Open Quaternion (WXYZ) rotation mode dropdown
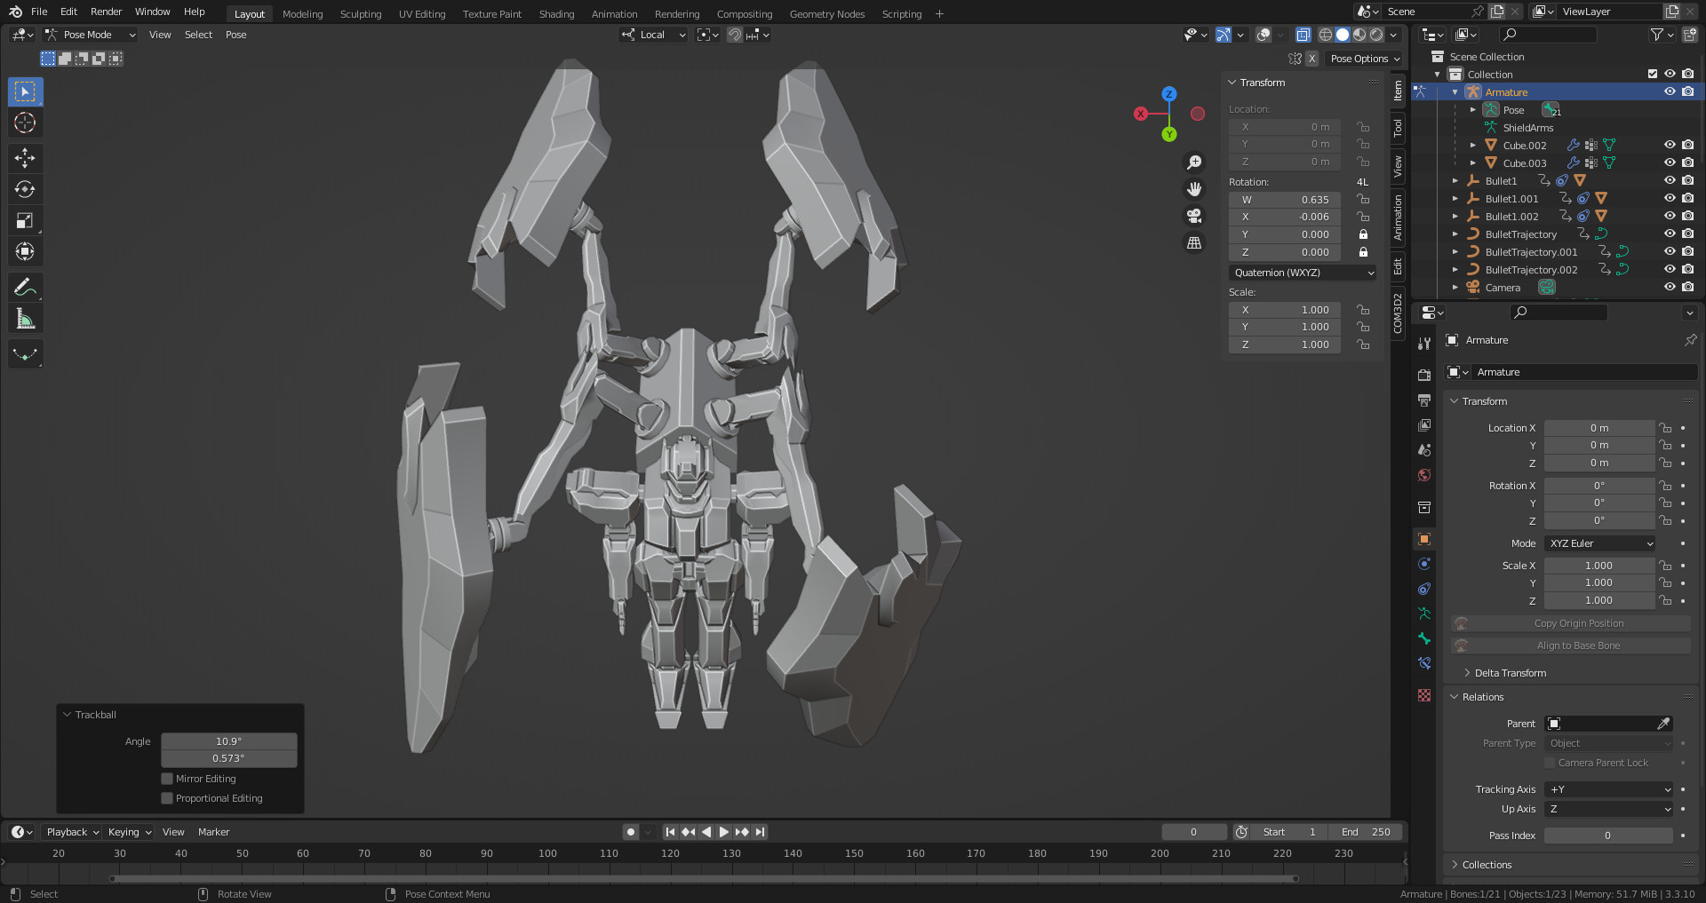The height and width of the screenshot is (903, 1706). (1303, 273)
